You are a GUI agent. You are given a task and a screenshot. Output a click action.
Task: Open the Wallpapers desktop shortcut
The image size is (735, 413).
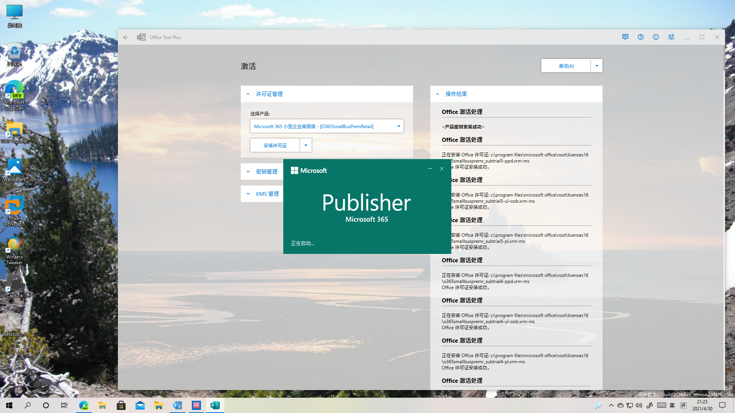point(15,171)
